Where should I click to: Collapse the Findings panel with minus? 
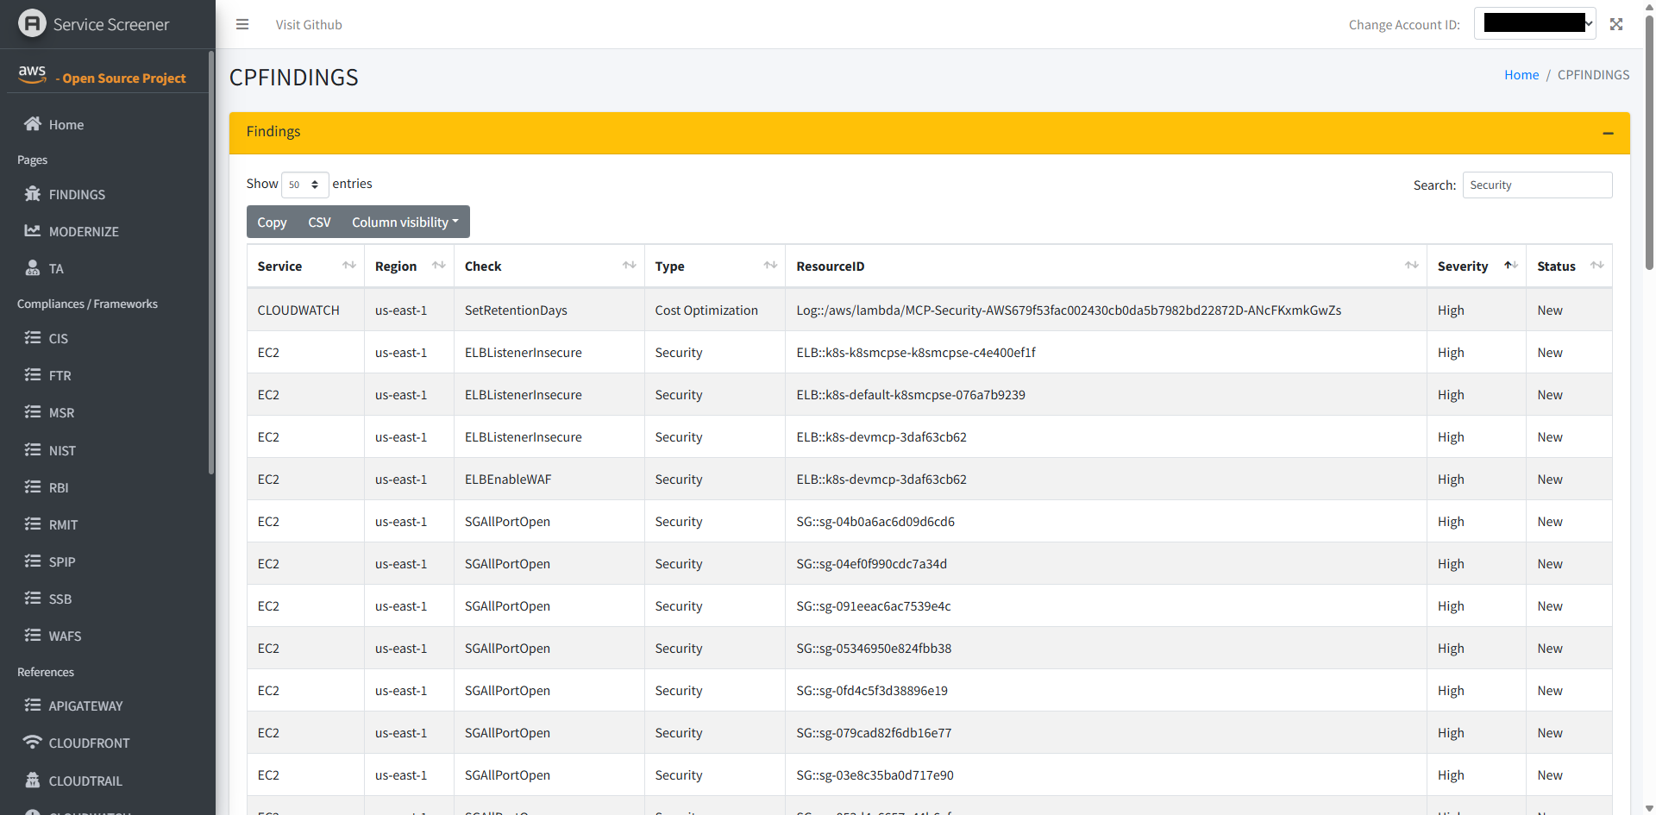click(1608, 133)
